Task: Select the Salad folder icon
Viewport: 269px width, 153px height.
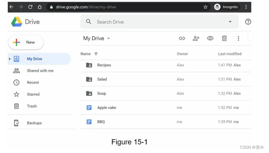Action: [89, 79]
